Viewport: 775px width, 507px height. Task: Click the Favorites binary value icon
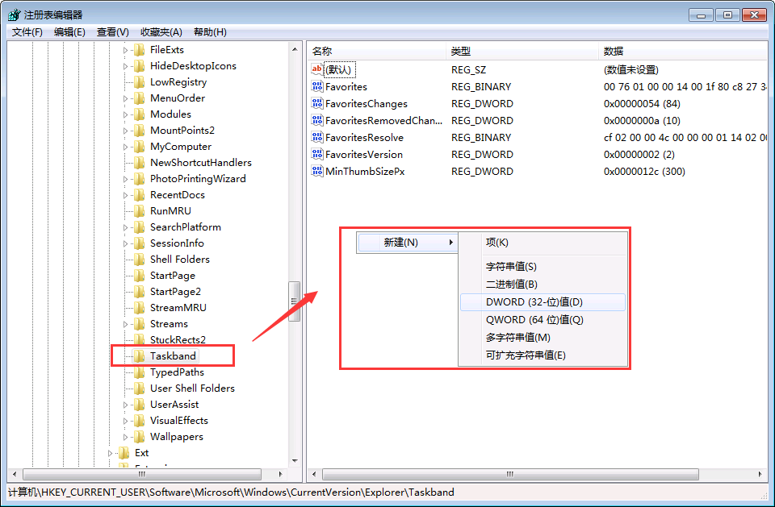point(316,86)
